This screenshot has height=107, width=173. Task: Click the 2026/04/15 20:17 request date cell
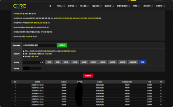click(37, 91)
